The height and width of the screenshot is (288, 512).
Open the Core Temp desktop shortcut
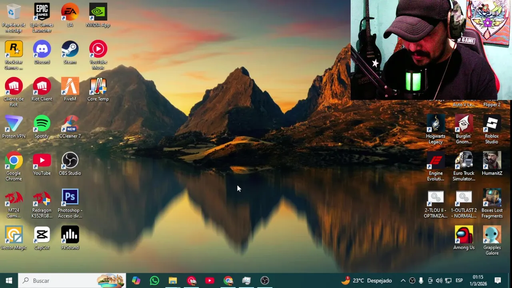98,90
